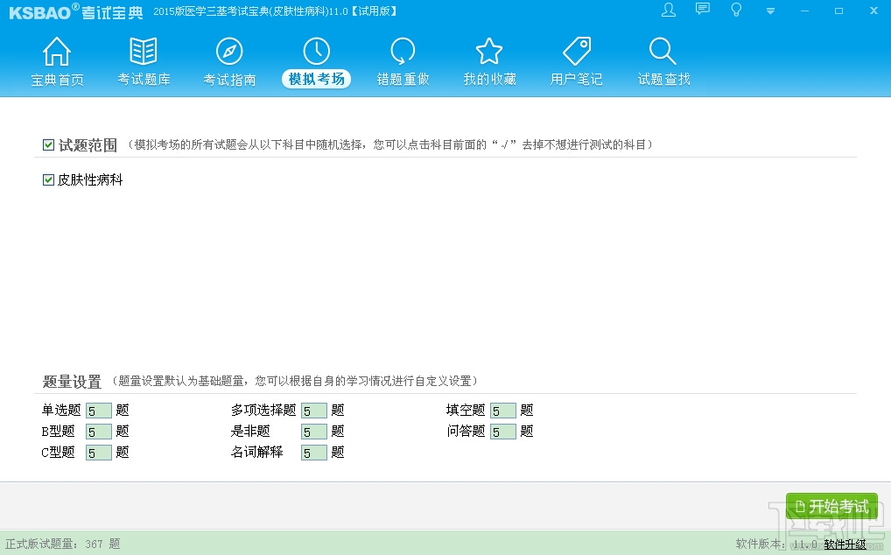Toggle the 皮肤性病科 subject checkbox
Screen dimensions: 891x555
48,180
